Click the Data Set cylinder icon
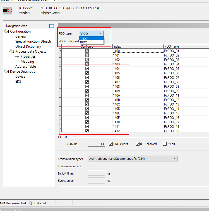 [31, 203]
